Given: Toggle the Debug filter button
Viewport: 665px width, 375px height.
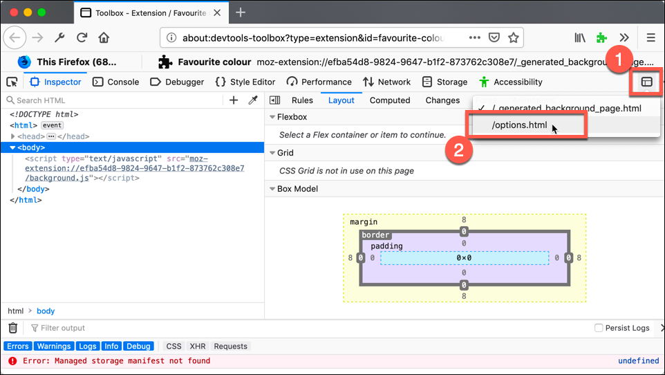Looking at the screenshot, I should pos(138,346).
